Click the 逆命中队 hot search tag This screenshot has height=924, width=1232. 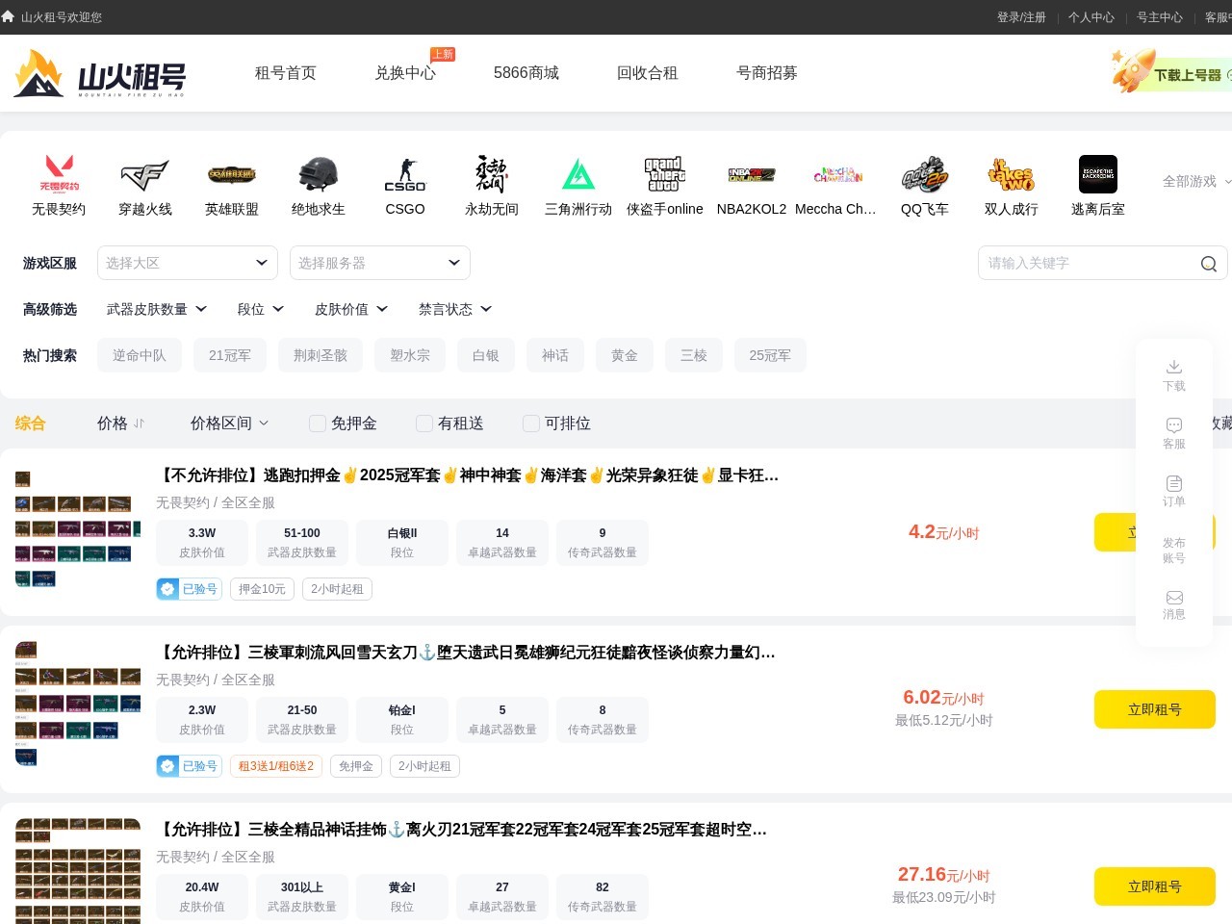[x=140, y=355]
